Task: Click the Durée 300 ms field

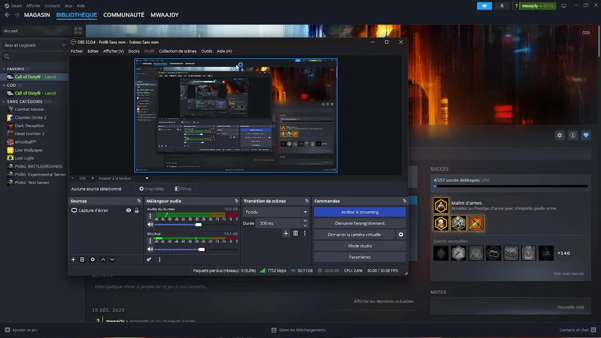Action: [280, 223]
